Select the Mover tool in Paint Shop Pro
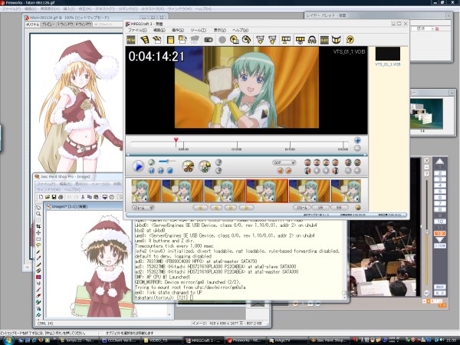Viewport: 460px width, 345px height. (38, 232)
